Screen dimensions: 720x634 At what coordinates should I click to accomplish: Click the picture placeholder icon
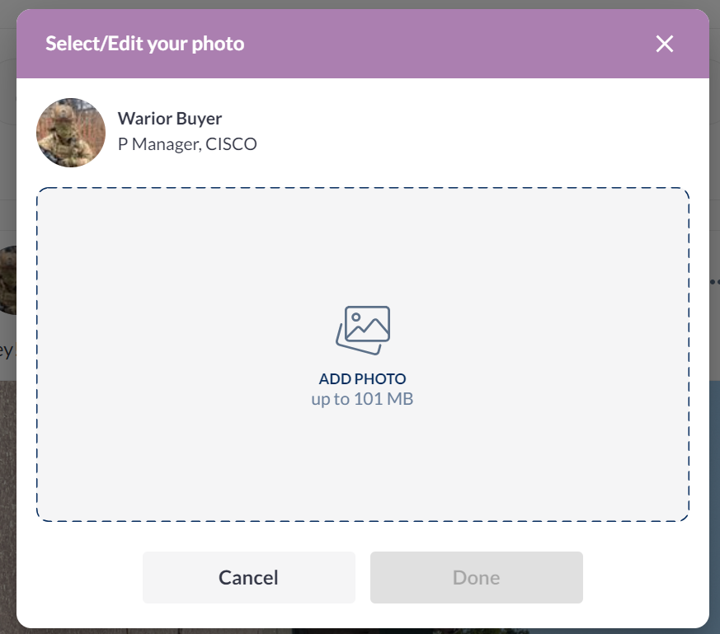point(363,330)
